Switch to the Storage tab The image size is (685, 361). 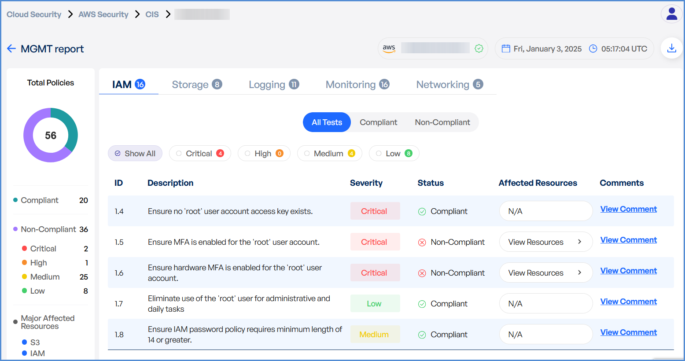[196, 85]
